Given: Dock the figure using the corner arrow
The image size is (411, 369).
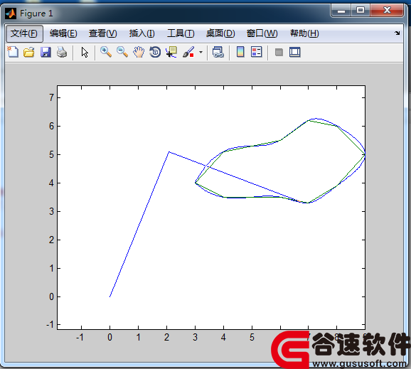Looking at the screenshot, I should (397, 33).
